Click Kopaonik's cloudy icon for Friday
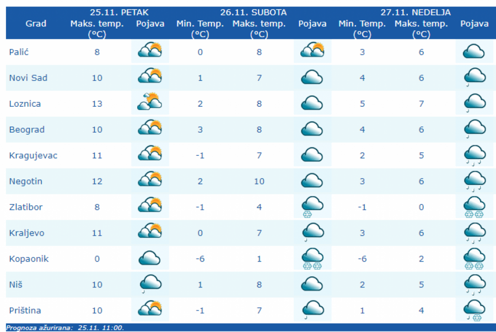Viewport: 496px width, 332px height. tap(149, 258)
